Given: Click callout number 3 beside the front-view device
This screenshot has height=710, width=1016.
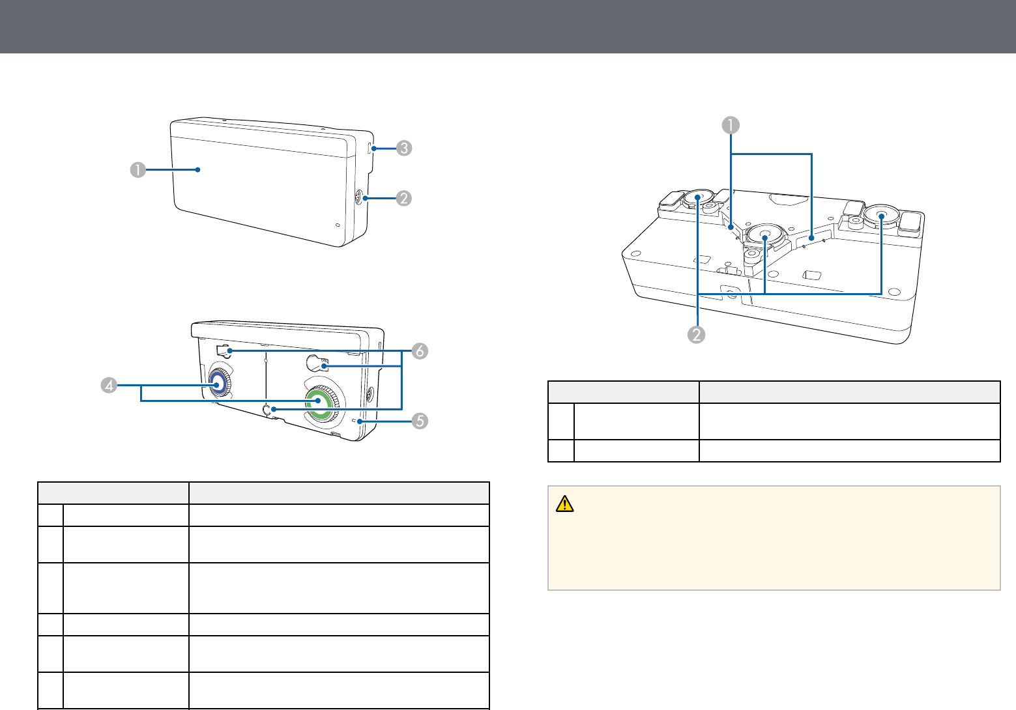Looking at the screenshot, I should point(403,148).
